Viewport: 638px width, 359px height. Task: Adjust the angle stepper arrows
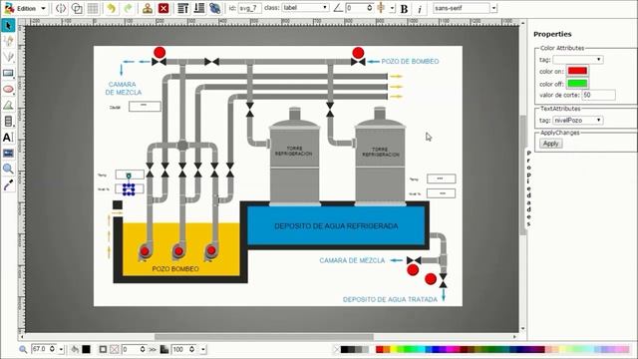coord(370,8)
